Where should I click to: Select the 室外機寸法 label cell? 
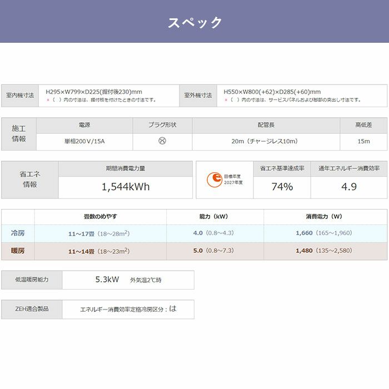198,96
